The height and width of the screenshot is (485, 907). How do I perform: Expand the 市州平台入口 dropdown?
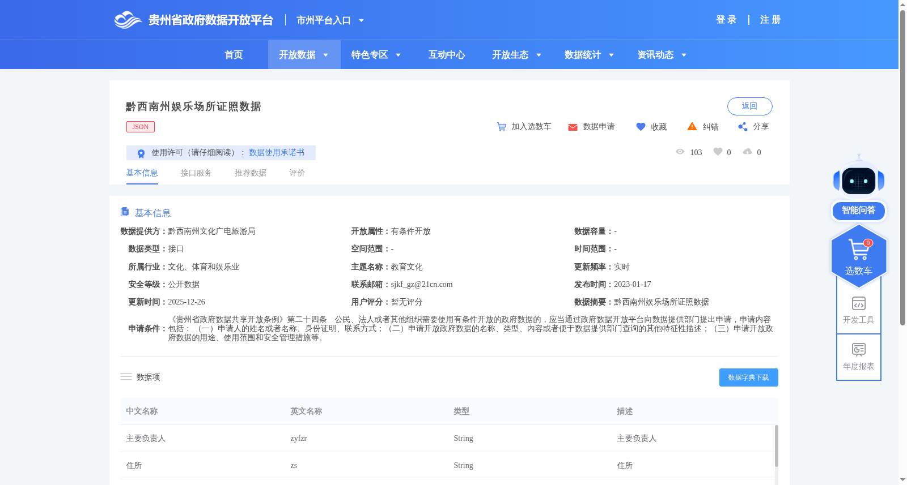(x=361, y=20)
